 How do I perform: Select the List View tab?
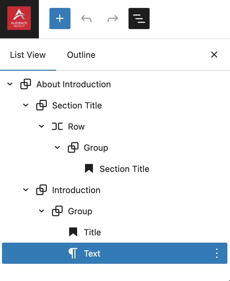[28, 55]
